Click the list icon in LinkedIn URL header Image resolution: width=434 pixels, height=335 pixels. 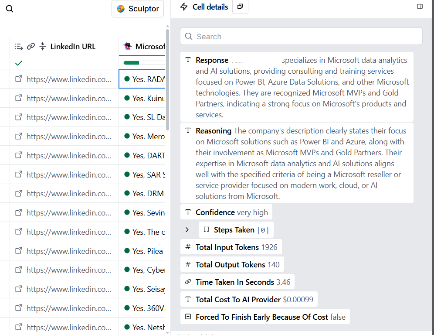(x=19, y=47)
